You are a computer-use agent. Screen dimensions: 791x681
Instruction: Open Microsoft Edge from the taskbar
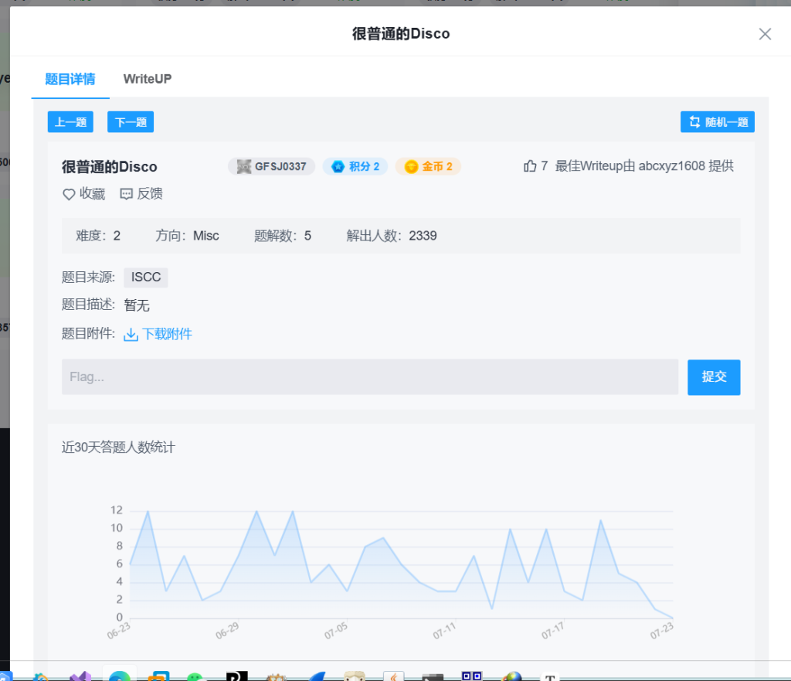[x=119, y=676]
